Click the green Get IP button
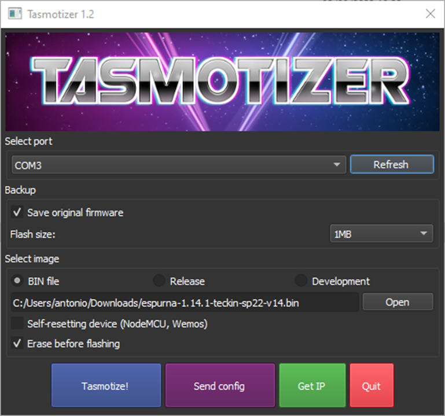This screenshot has height=416, width=445. pyautogui.click(x=312, y=385)
